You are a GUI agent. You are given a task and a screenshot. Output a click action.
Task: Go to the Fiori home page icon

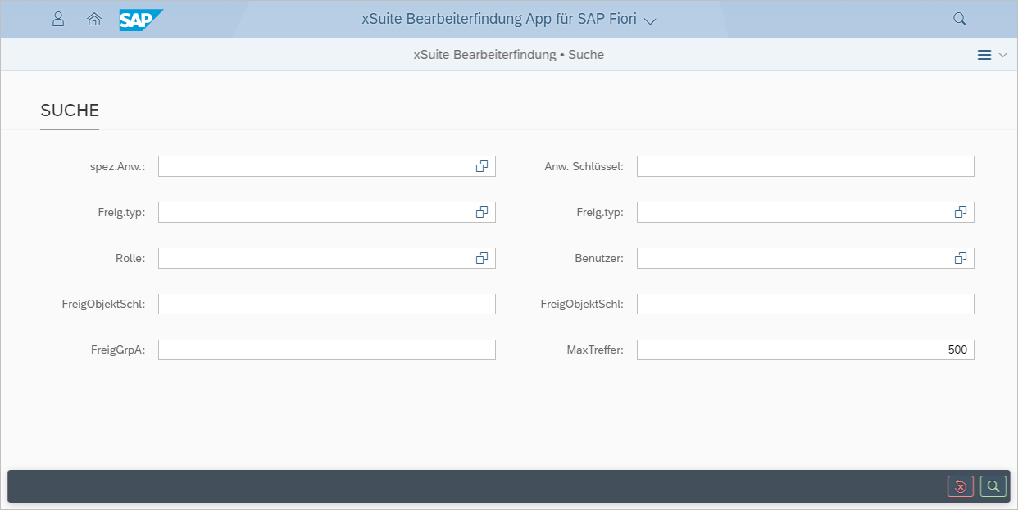tap(94, 19)
